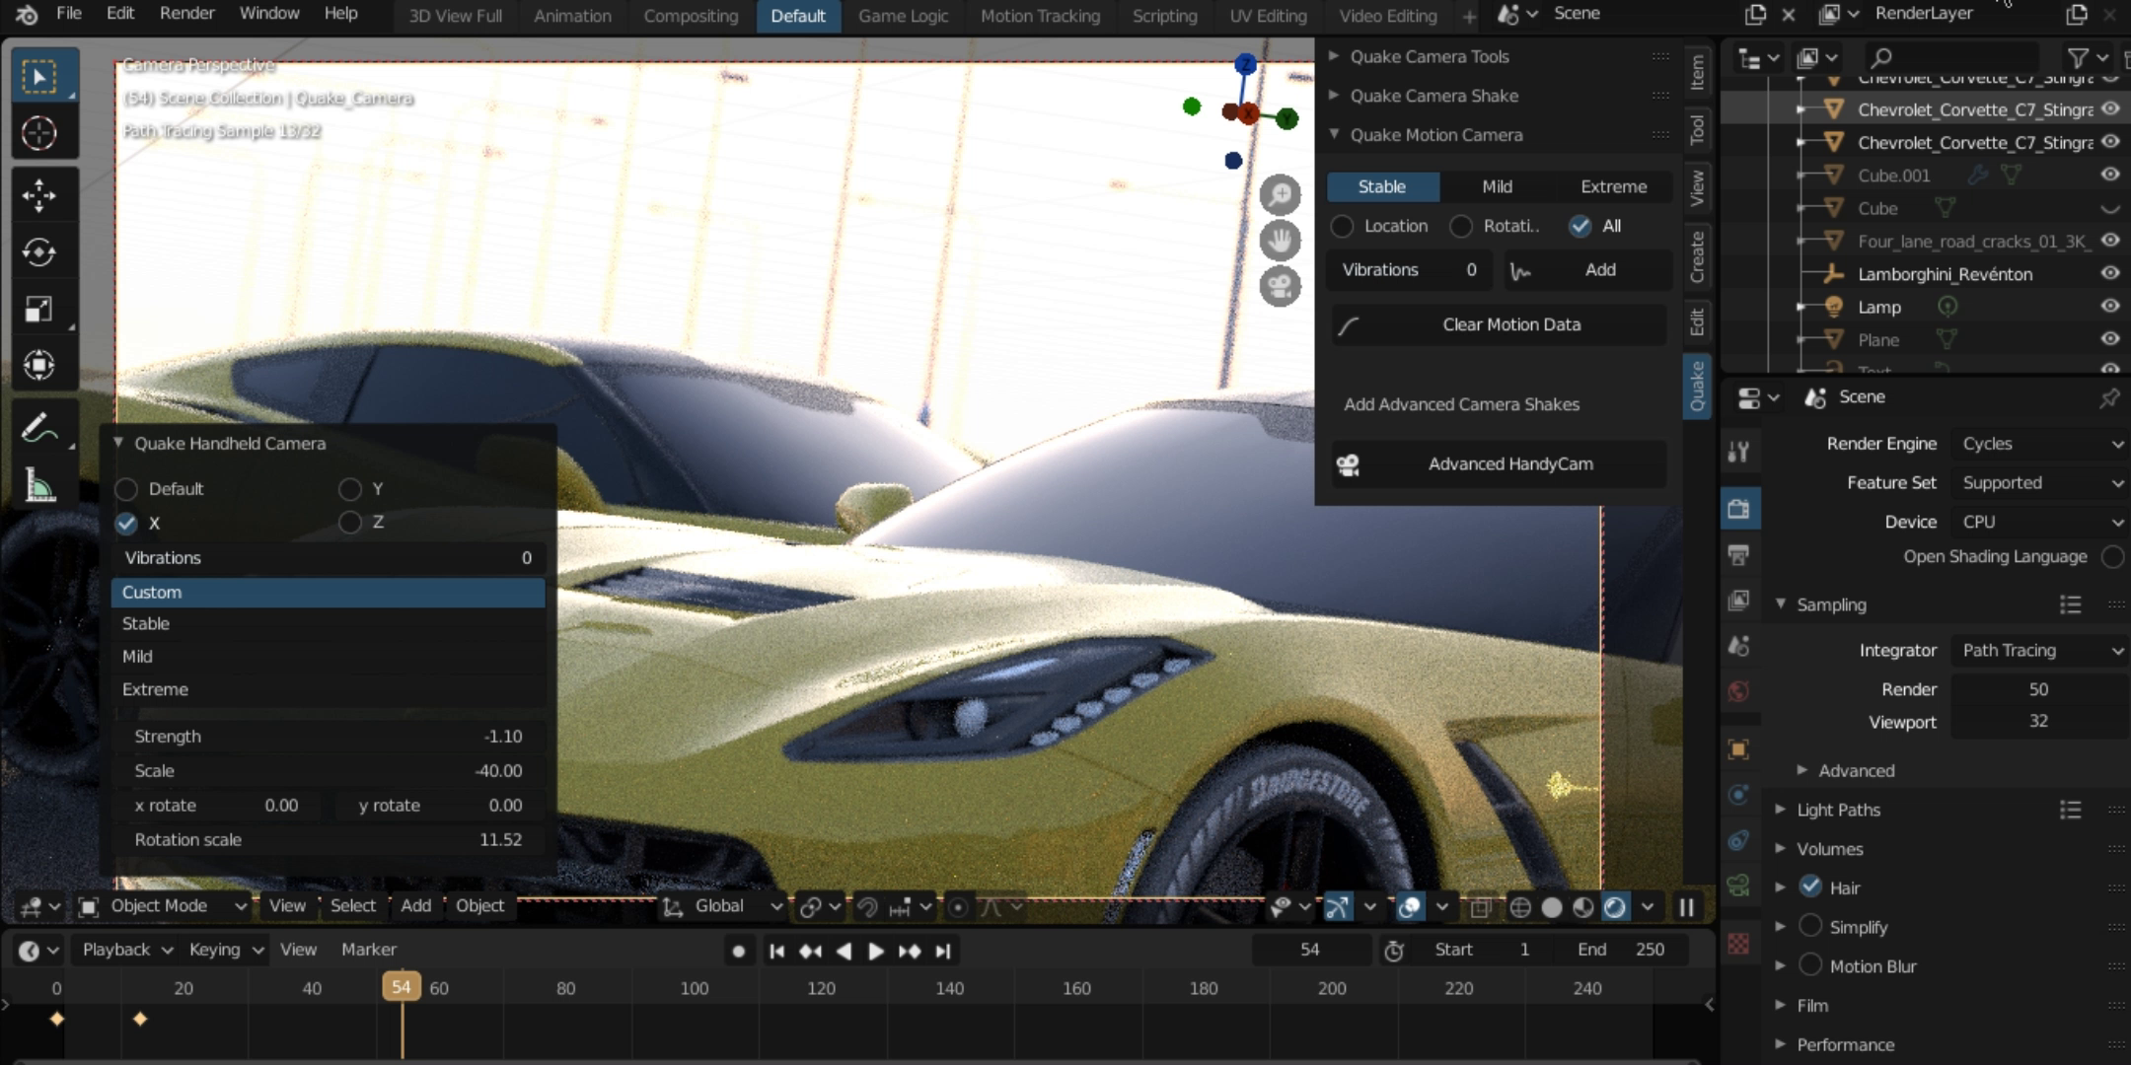Select the Location radio option
The height and width of the screenshot is (1065, 2131).
coord(1343,226)
